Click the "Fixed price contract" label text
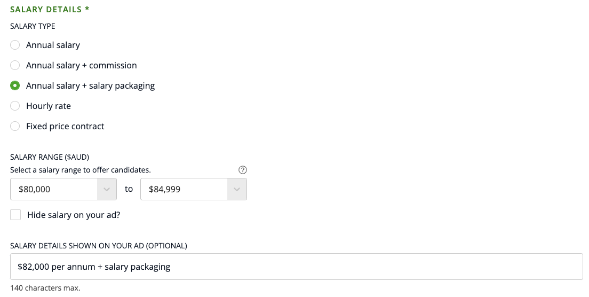The height and width of the screenshot is (297, 589). 65,126
